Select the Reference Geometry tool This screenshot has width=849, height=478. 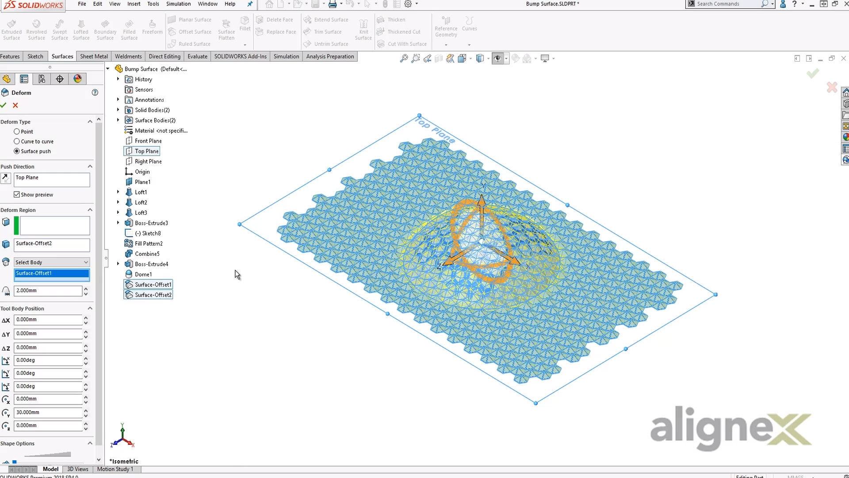coord(446,27)
